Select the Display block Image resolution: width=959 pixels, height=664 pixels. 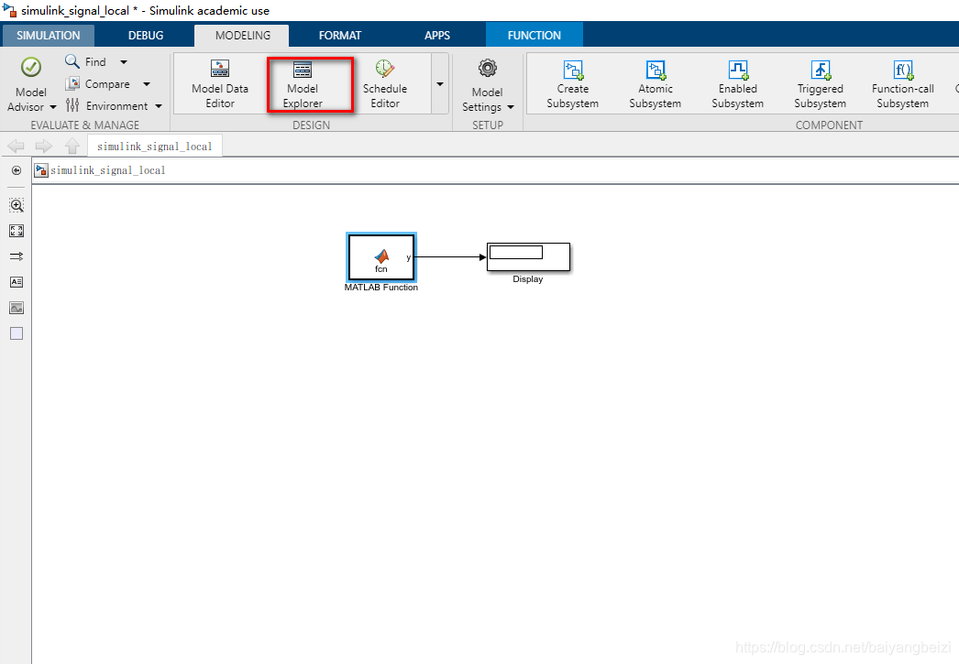[528, 256]
